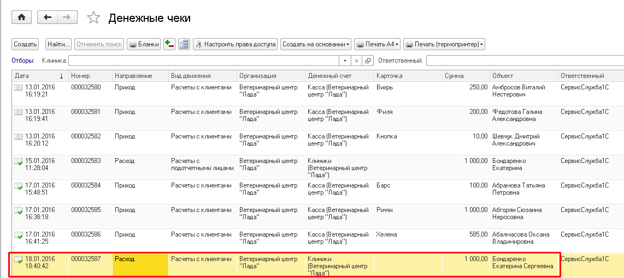Go forward with the right arrow
This screenshot has height=278, width=624.
coord(67,17)
